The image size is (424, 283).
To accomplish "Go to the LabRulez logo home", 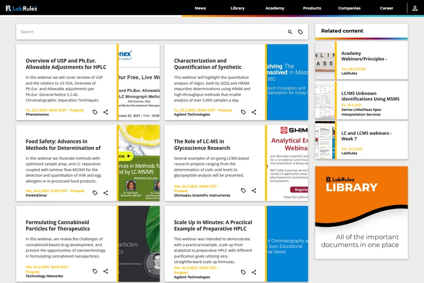I will (22, 8).
